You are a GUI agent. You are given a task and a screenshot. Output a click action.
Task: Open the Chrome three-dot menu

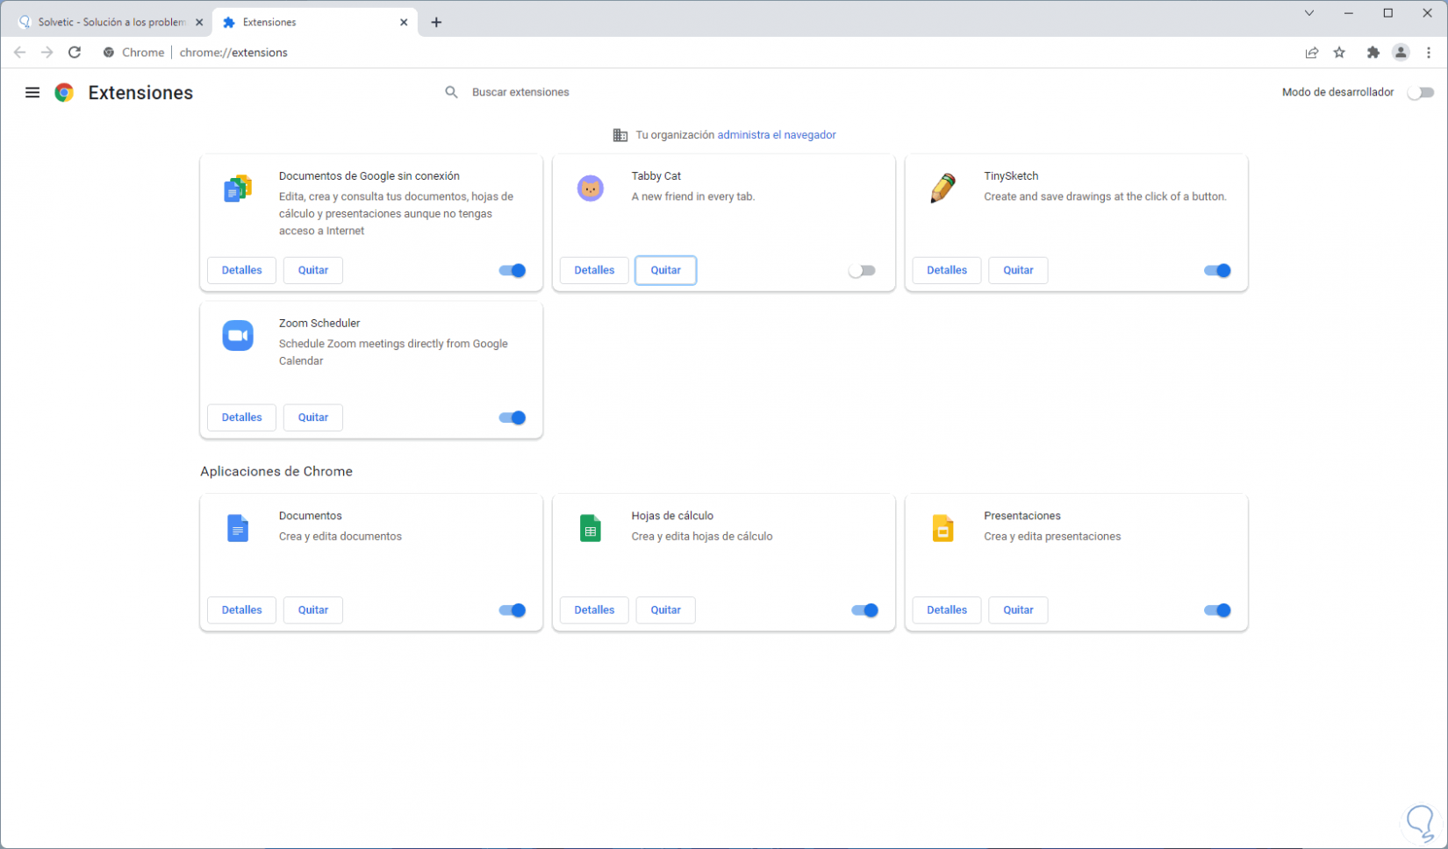click(x=1429, y=53)
